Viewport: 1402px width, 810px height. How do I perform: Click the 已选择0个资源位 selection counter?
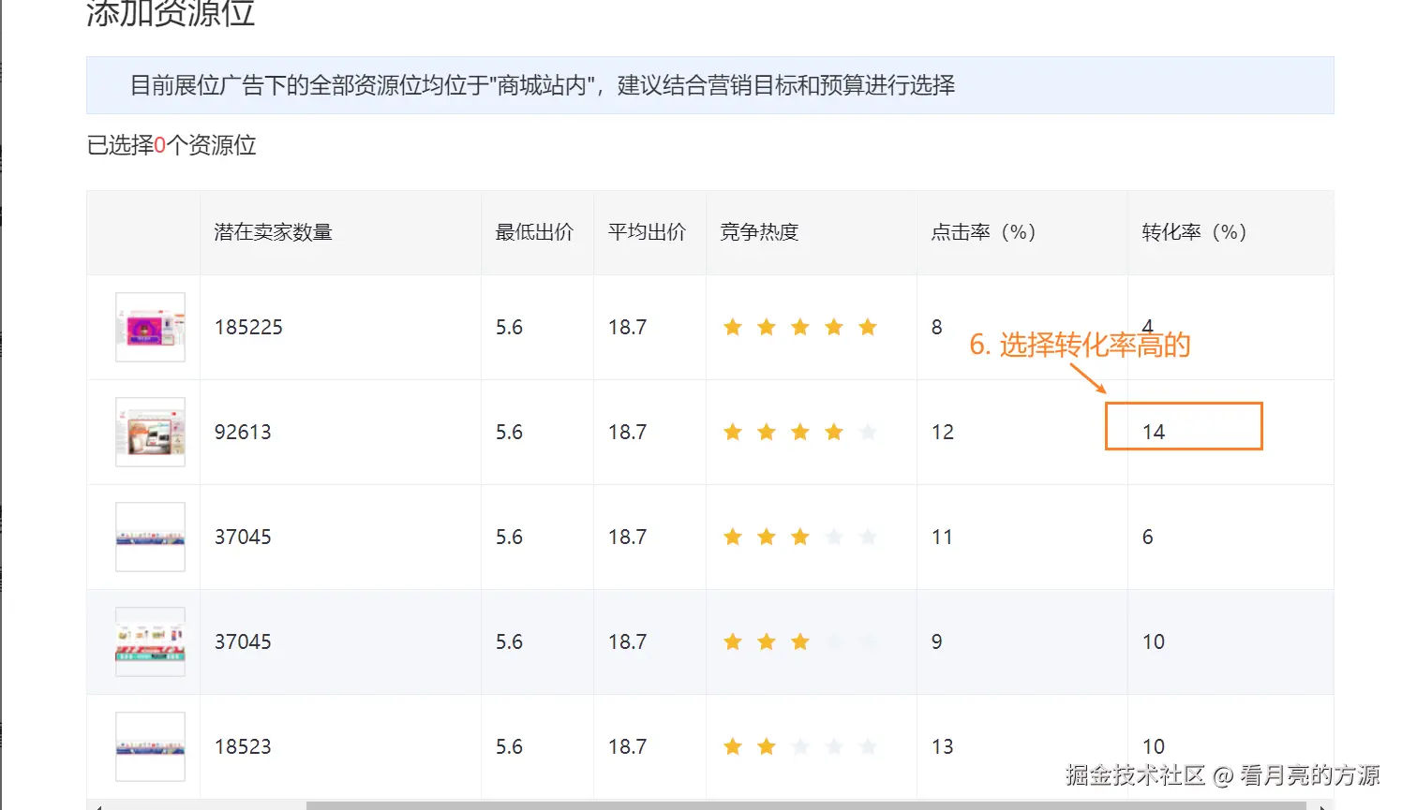click(x=172, y=145)
